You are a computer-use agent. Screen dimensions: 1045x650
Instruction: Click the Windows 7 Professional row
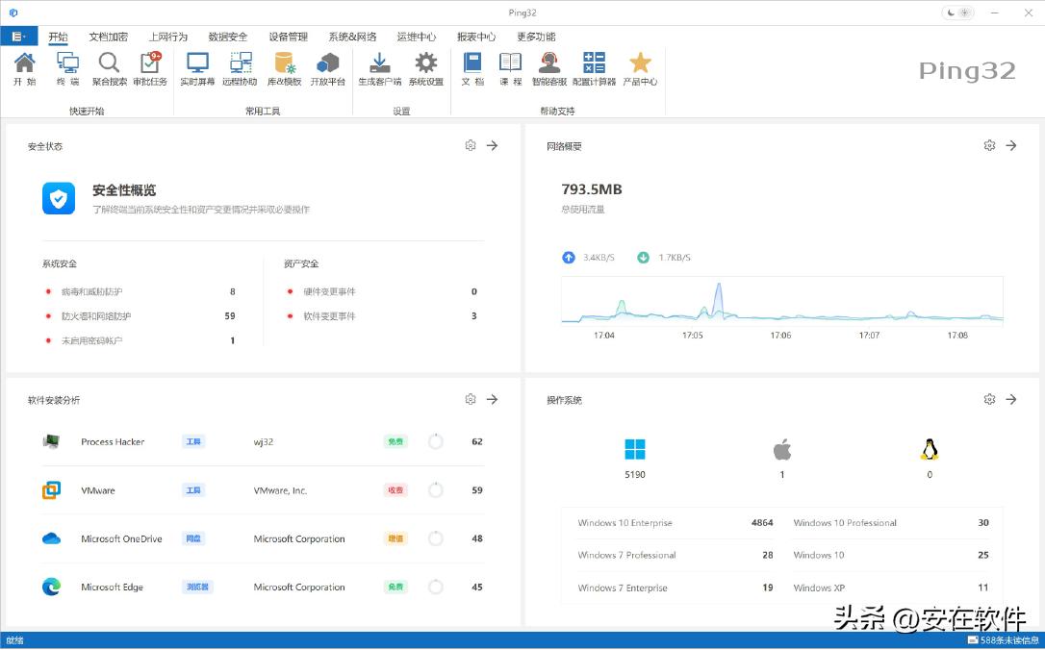pos(675,555)
